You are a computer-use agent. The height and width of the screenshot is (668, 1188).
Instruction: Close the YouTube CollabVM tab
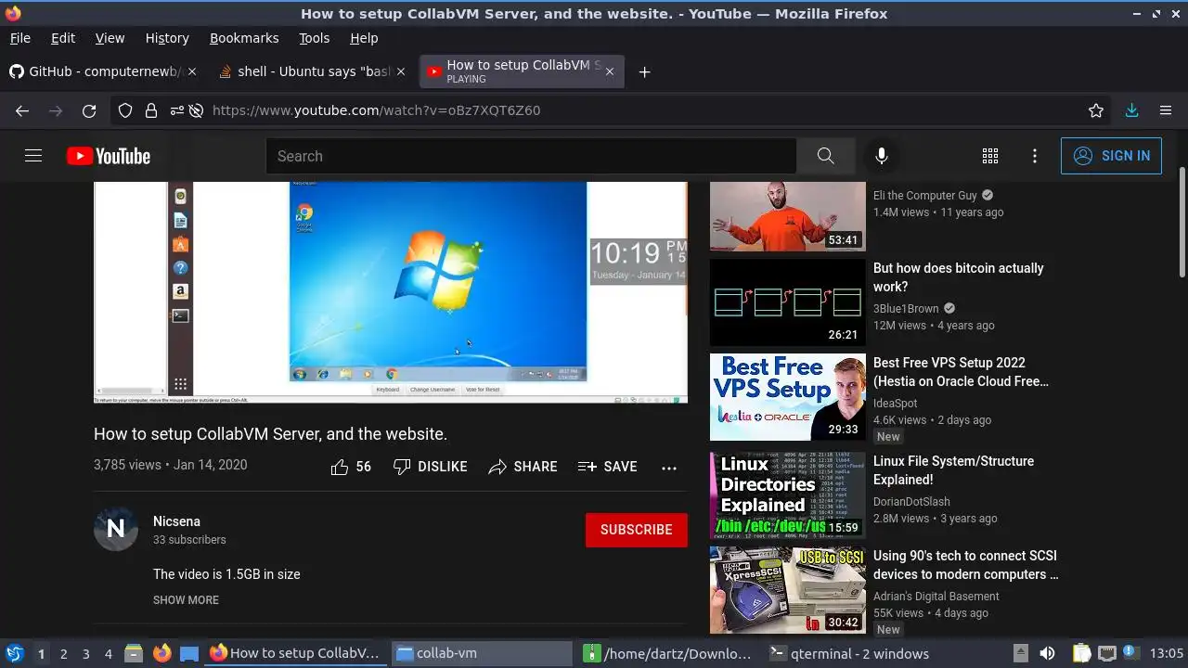click(x=609, y=71)
